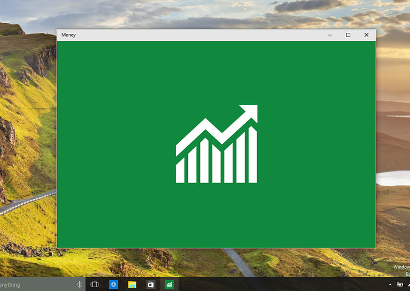410x291 pixels.
Task: Click the Windows watermark text on the desktop
Action: point(402,267)
